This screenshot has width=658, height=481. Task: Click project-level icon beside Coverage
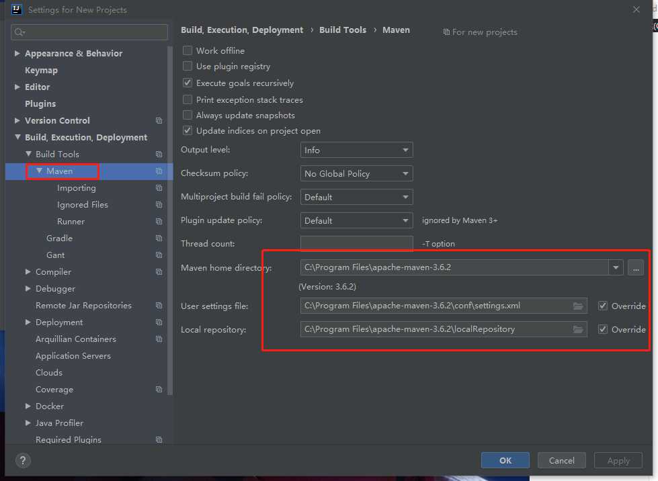tap(159, 389)
